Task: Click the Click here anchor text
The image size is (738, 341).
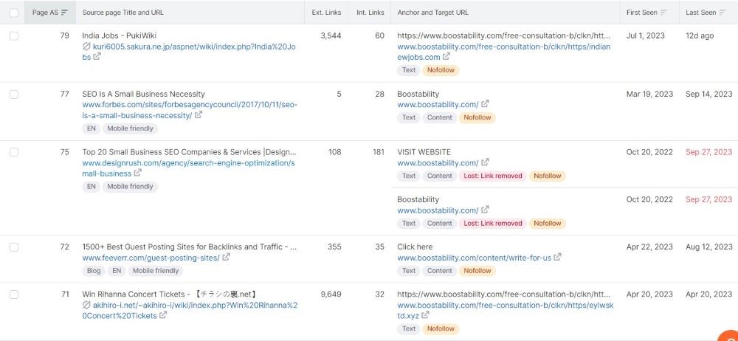Action: point(415,247)
